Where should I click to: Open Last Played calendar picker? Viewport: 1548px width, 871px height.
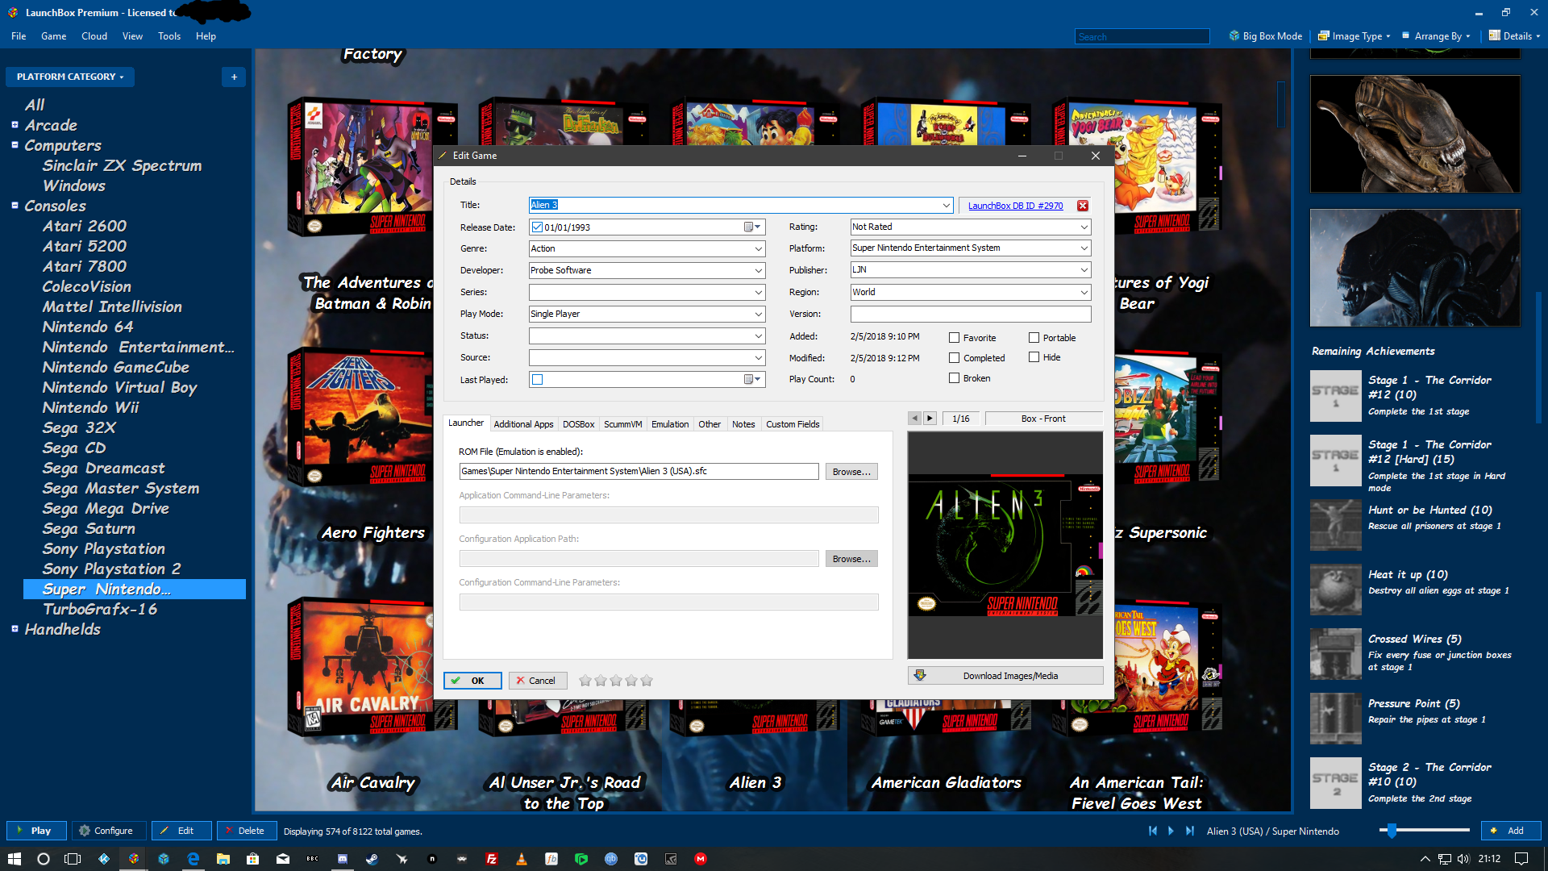751,380
